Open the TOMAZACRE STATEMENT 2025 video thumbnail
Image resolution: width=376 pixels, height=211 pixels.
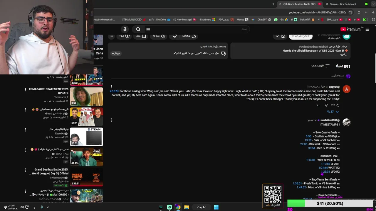(86, 96)
